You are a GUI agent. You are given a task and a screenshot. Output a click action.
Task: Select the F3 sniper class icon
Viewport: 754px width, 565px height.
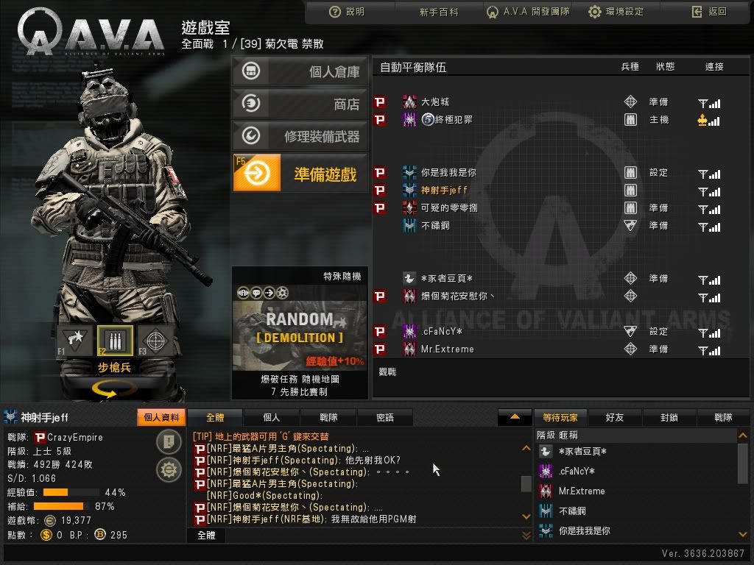click(x=155, y=341)
